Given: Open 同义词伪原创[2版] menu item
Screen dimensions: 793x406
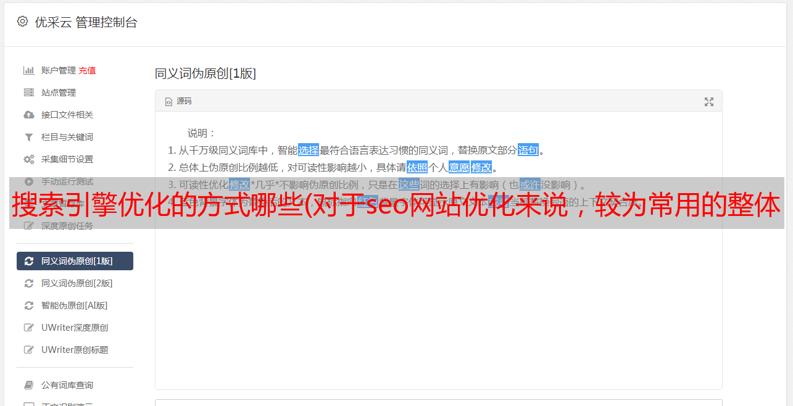Looking at the screenshot, I should [x=75, y=283].
